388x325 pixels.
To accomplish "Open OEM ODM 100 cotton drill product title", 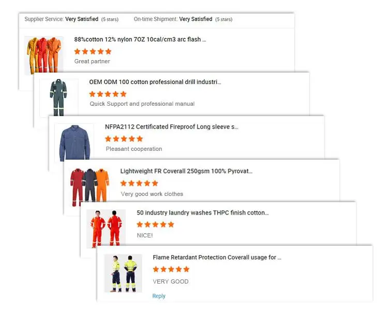I will pyautogui.click(x=155, y=82).
